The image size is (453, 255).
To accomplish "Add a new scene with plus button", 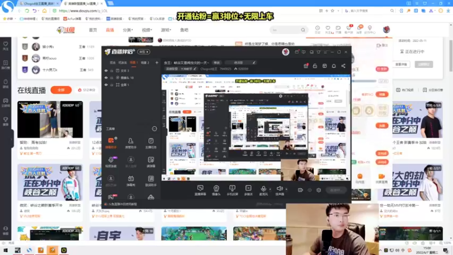I will (x=157, y=62).
